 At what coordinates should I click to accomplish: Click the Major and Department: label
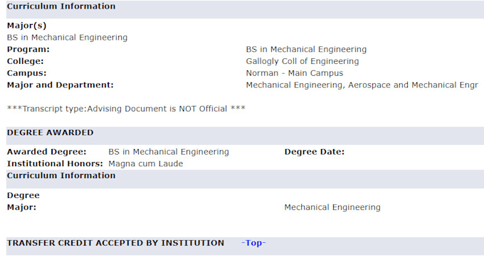pos(60,85)
